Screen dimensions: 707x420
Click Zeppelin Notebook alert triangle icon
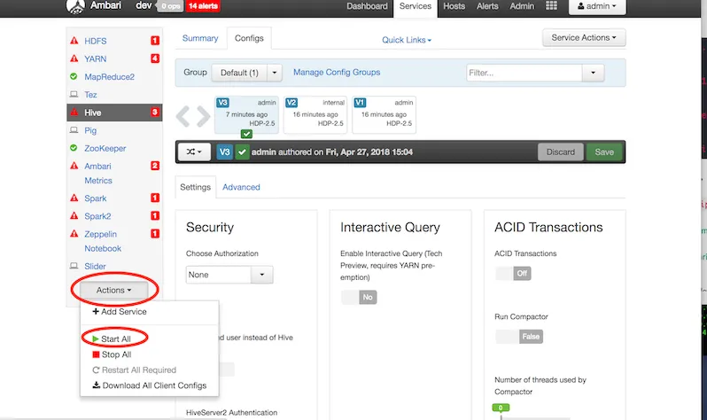point(74,234)
